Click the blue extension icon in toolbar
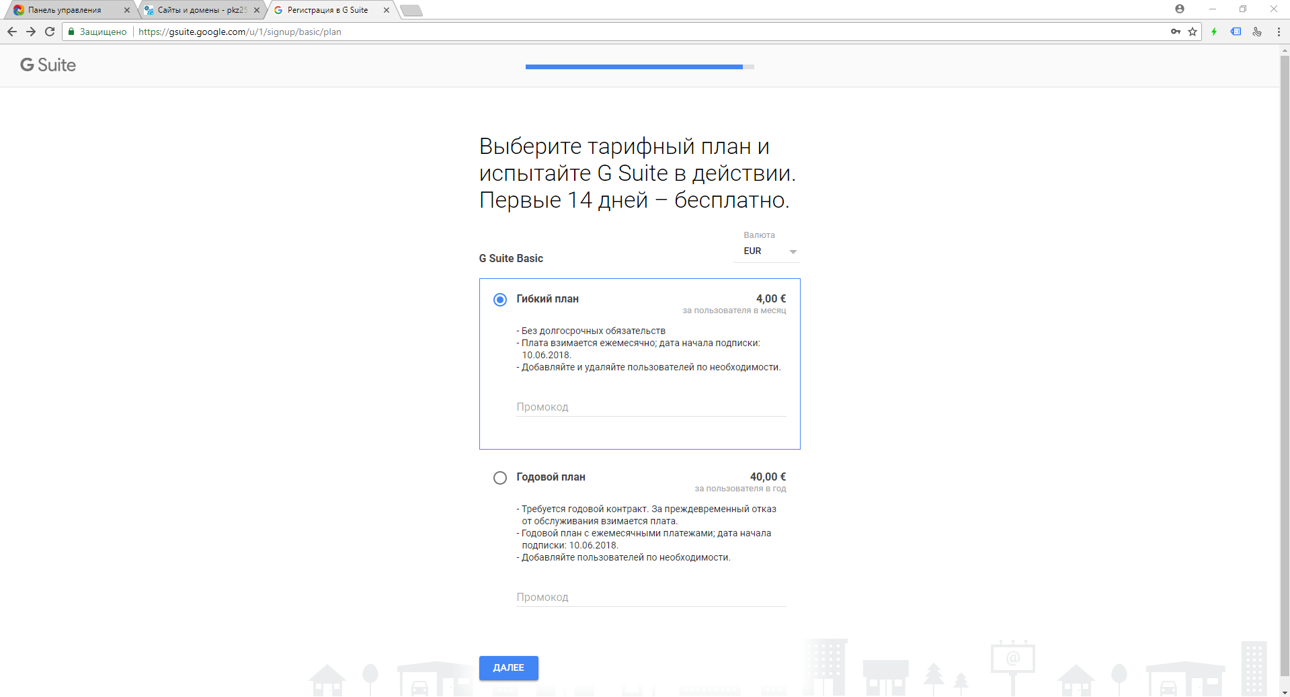 coord(1236,32)
